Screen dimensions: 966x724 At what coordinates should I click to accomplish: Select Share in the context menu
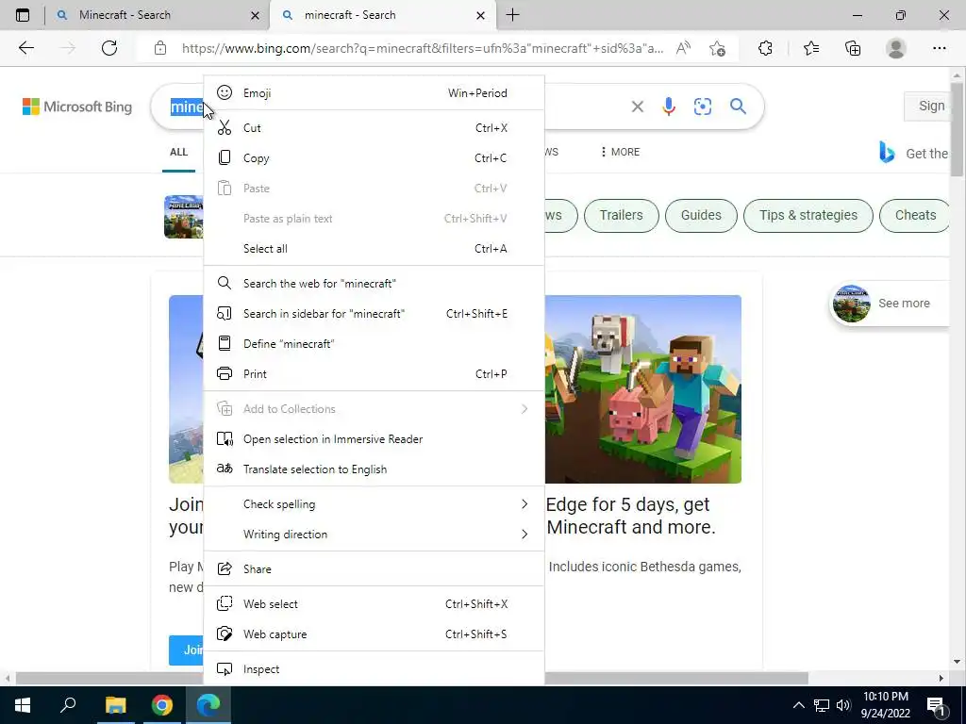click(x=374, y=568)
